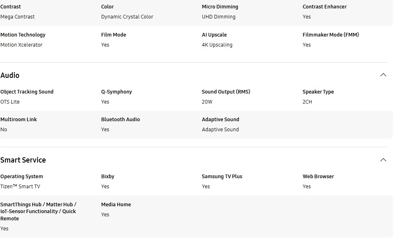Select the Smart Service section heading
Viewport: 397px width, 246px height.
[23, 160]
